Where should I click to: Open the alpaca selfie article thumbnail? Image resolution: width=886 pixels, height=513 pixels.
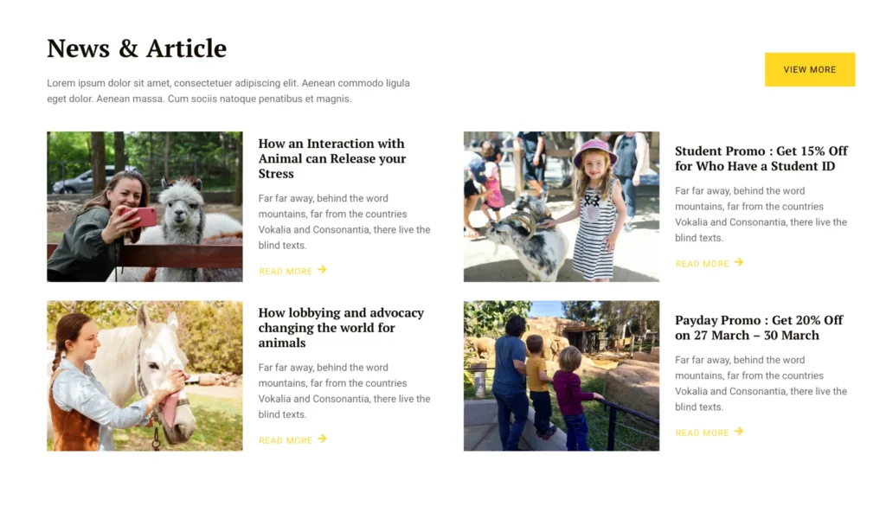pyautogui.click(x=144, y=207)
